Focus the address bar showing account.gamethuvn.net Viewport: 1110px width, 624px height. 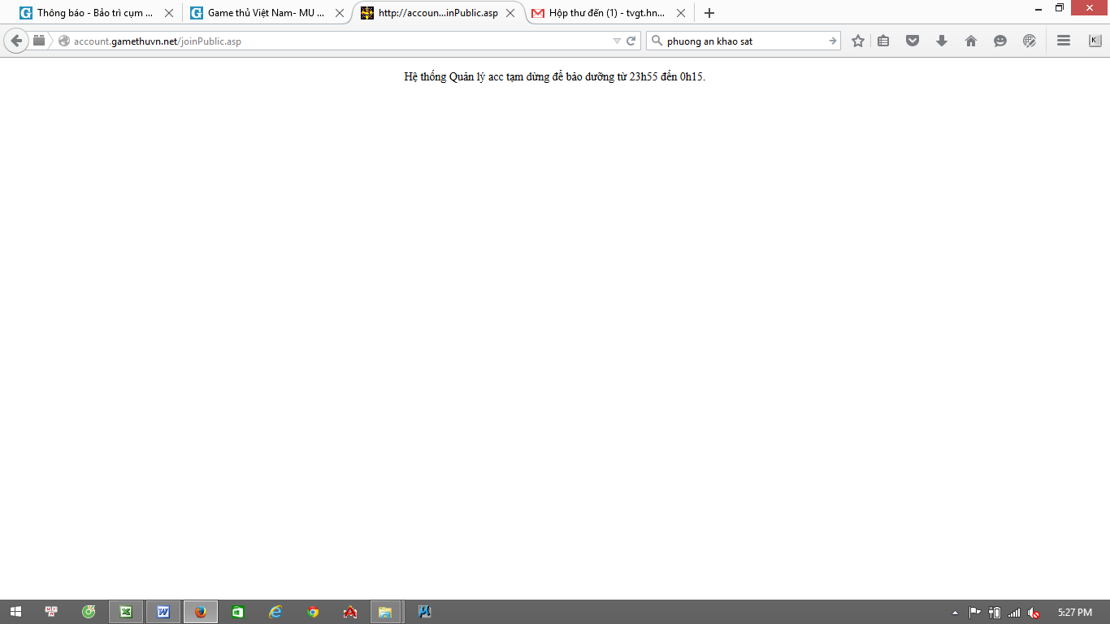333,41
